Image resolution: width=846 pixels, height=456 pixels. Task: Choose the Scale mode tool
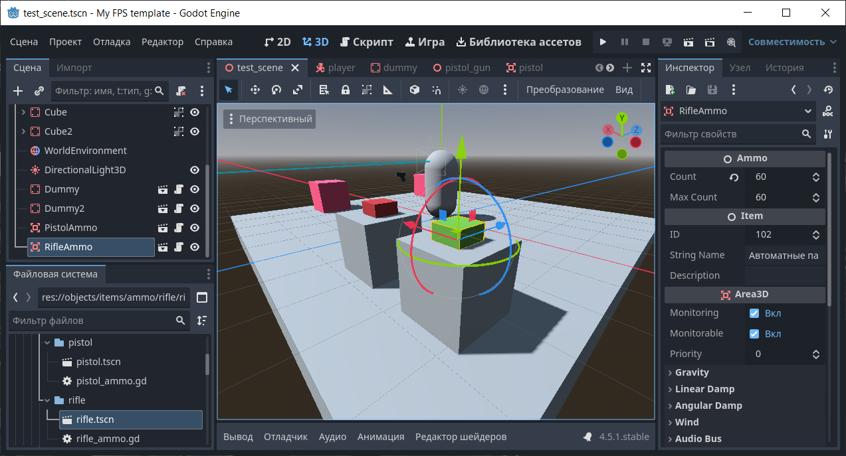click(298, 90)
